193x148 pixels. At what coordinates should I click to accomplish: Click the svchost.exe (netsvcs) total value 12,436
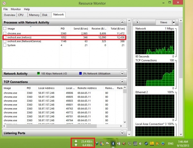pos(121,37)
